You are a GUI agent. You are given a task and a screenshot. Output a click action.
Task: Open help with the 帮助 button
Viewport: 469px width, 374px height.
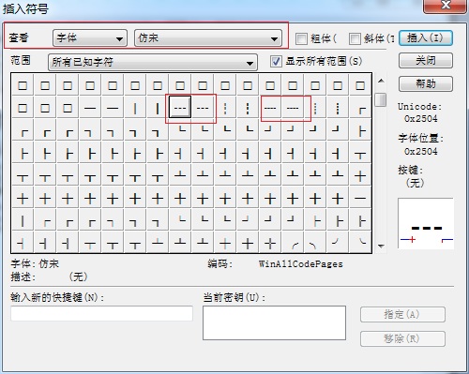[x=426, y=83]
